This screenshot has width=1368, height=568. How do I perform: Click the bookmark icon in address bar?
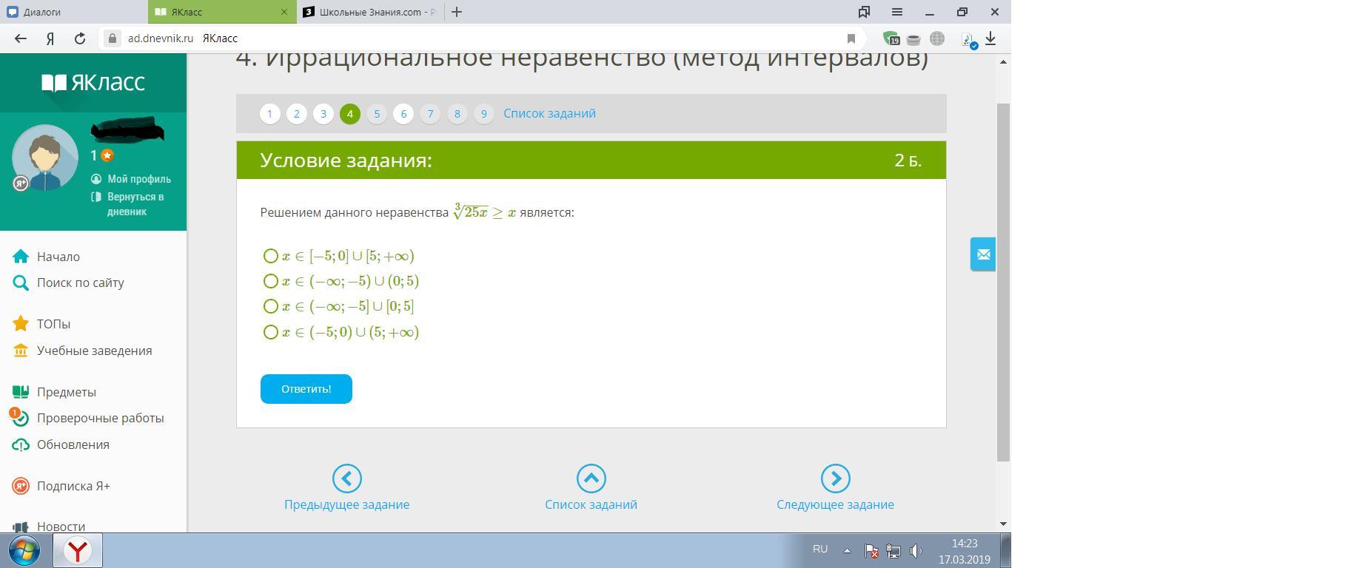click(x=851, y=38)
